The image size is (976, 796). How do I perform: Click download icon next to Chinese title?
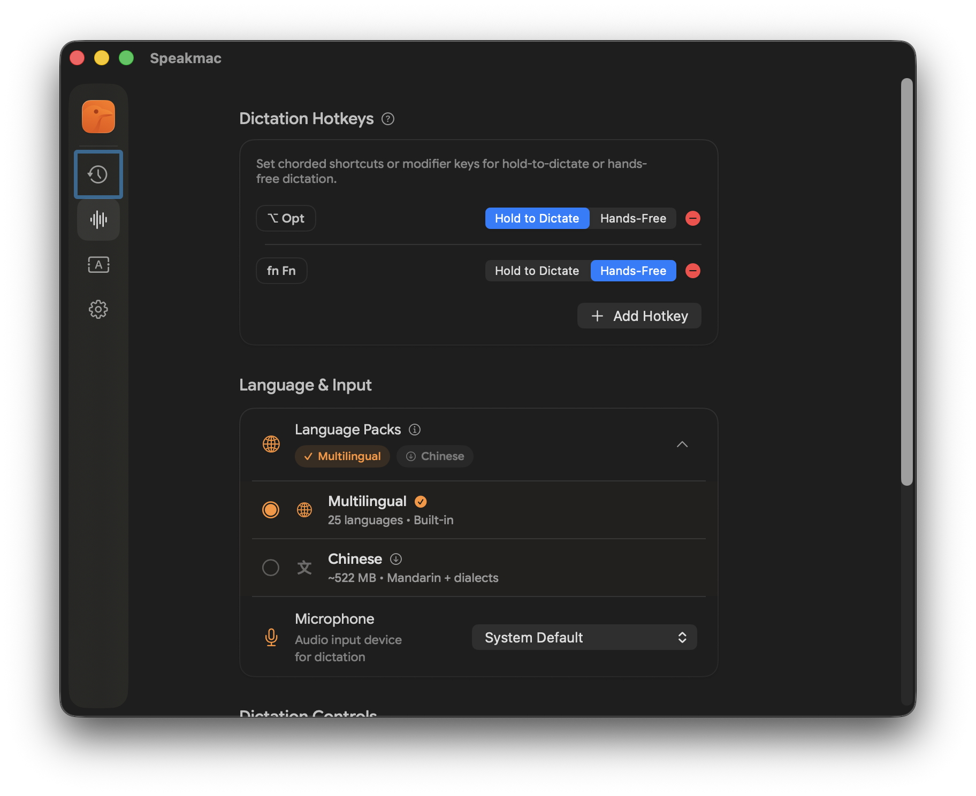click(396, 559)
